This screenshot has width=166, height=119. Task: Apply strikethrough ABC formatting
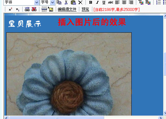pyautogui.click(x=111, y=2)
